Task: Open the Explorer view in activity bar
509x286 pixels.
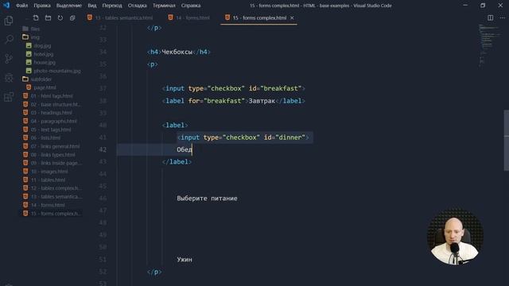Action: pos(9,21)
